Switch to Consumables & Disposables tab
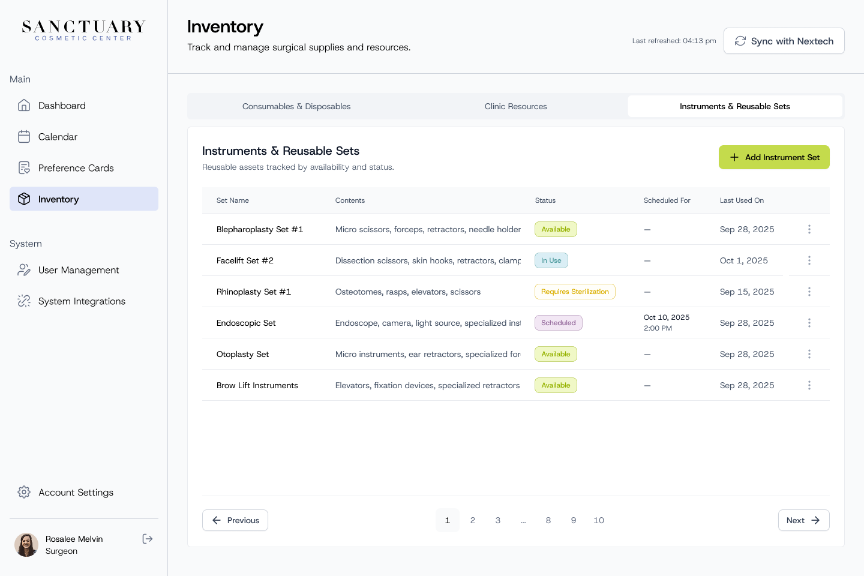The width and height of the screenshot is (864, 576). coord(296,106)
